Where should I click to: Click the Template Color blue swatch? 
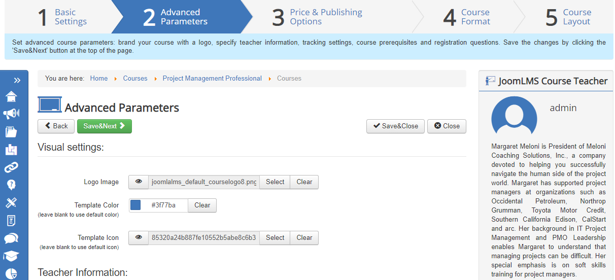pyautogui.click(x=135, y=205)
